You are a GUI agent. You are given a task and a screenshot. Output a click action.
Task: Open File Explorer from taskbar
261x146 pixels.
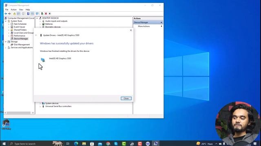[x=84, y=144]
